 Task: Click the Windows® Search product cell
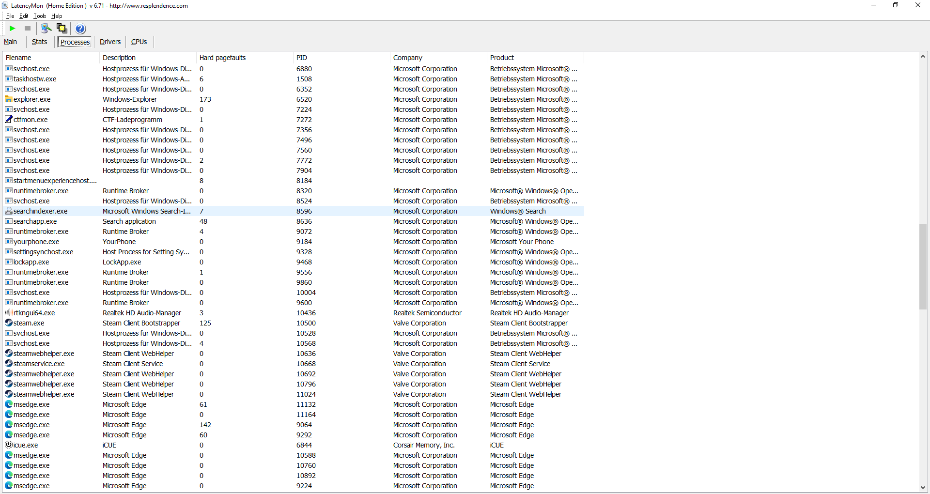(518, 211)
